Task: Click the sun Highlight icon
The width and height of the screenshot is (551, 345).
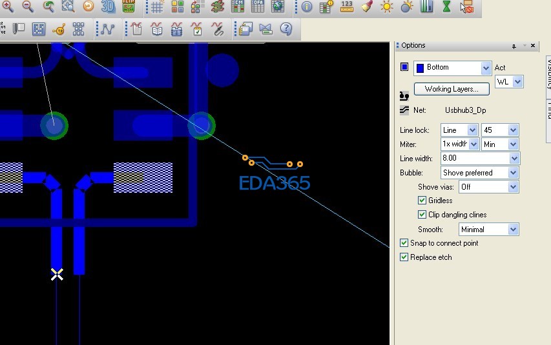Action: click(386, 6)
